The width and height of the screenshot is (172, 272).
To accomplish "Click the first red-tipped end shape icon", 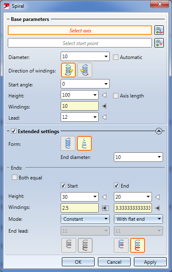I will click(121, 245).
